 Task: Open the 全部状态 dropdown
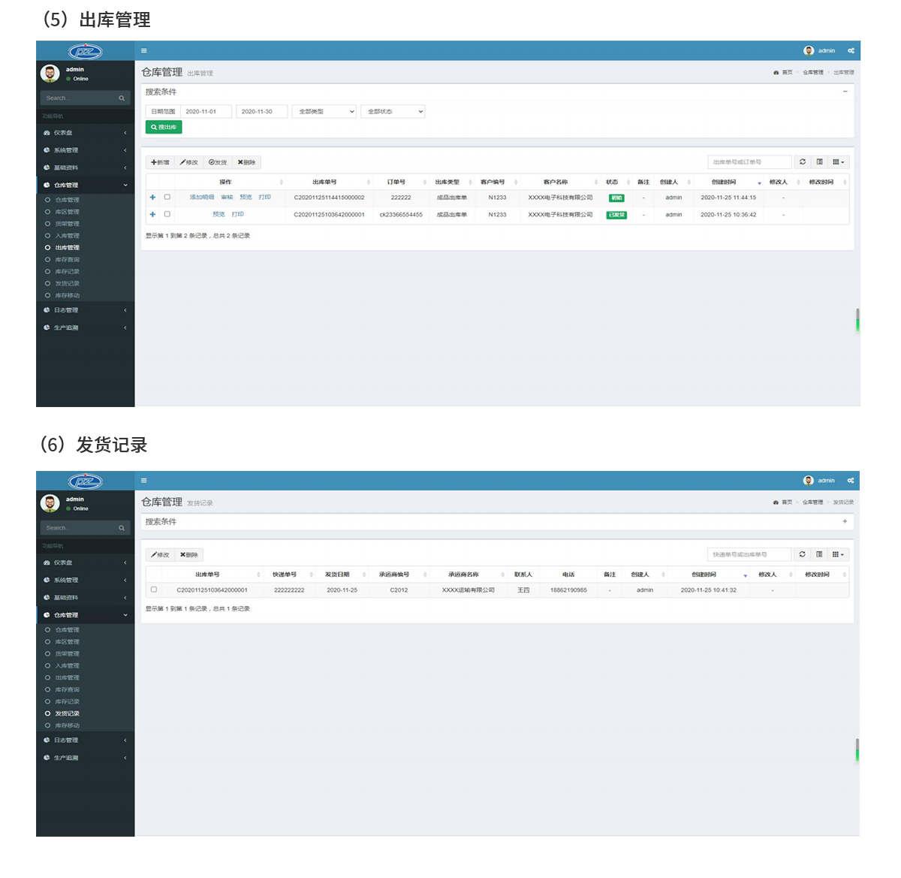point(393,112)
